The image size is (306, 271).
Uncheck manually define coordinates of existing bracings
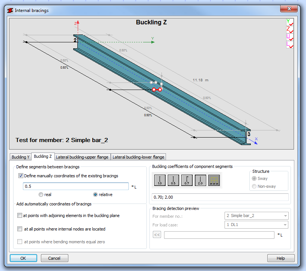point(21,175)
